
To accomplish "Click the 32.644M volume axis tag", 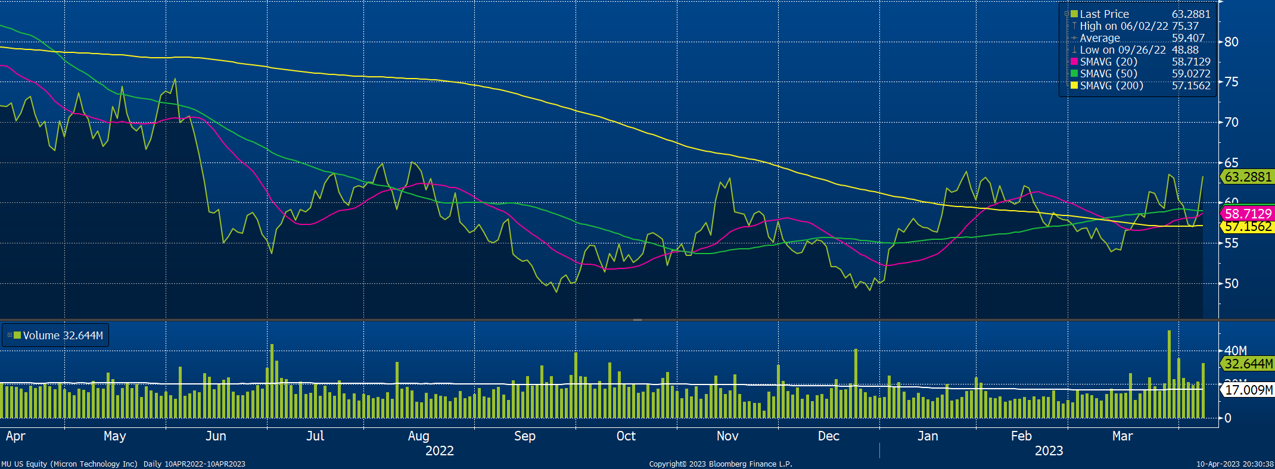I will point(1248,364).
